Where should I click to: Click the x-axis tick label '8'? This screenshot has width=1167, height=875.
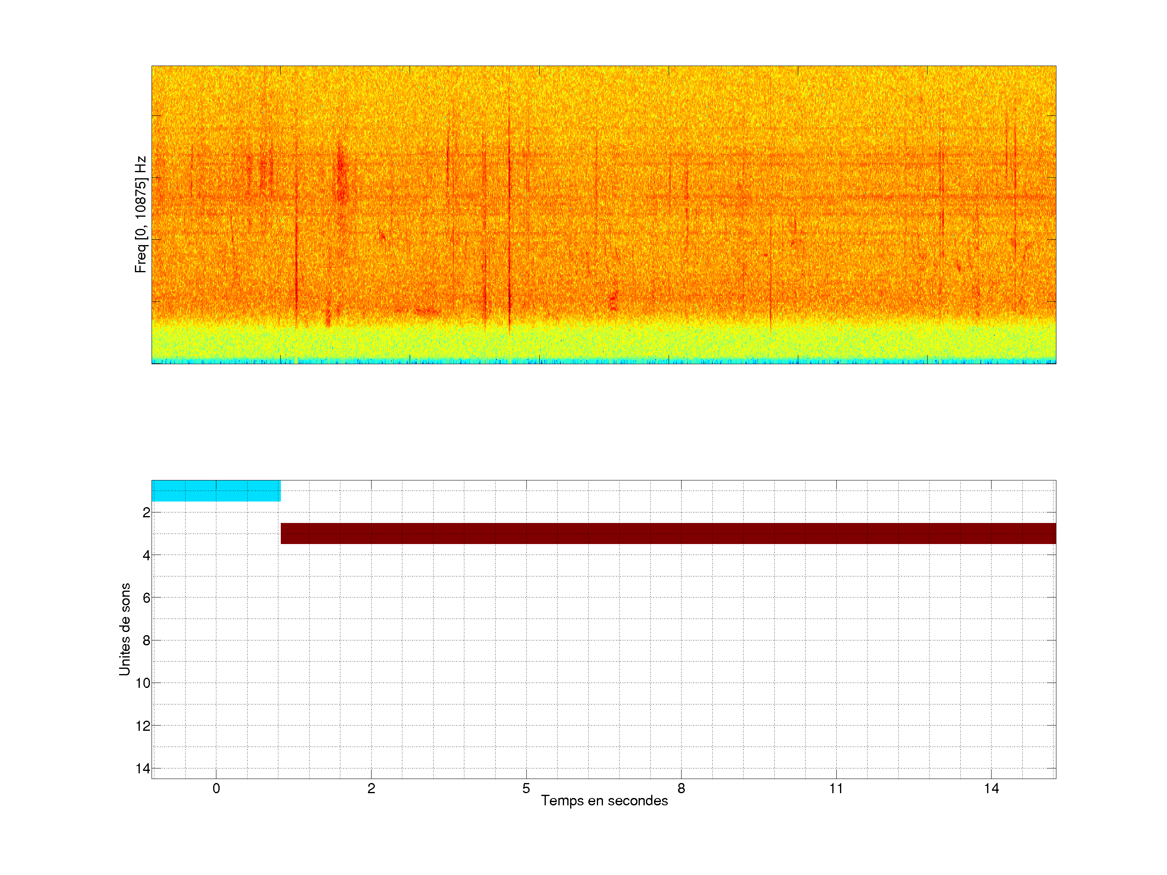(681, 788)
